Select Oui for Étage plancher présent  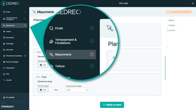(x=43, y=90)
